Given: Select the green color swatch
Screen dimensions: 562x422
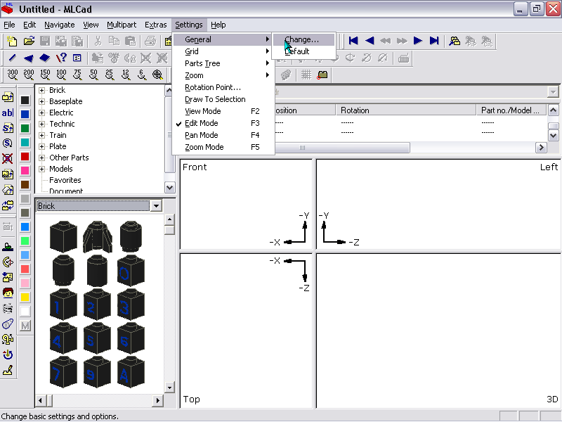Looking at the screenshot, I should [x=25, y=128].
